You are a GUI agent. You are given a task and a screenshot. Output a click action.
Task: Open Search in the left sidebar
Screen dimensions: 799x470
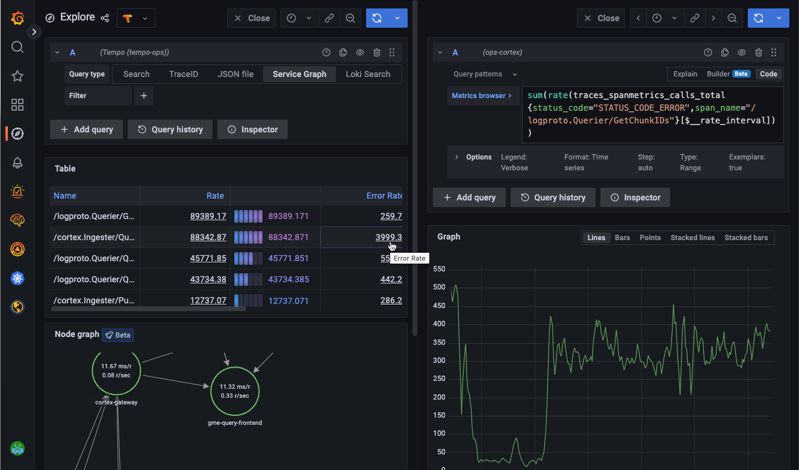(x=17, y=47)
